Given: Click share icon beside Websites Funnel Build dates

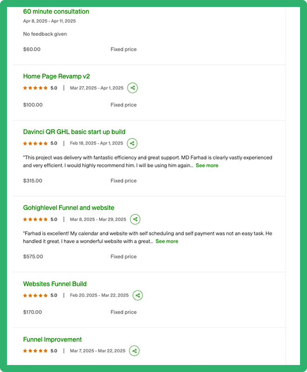Looking at the screenshot, I should point(137,295).
